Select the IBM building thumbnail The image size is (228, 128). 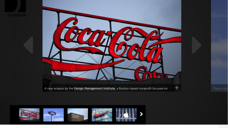(78, 115)
